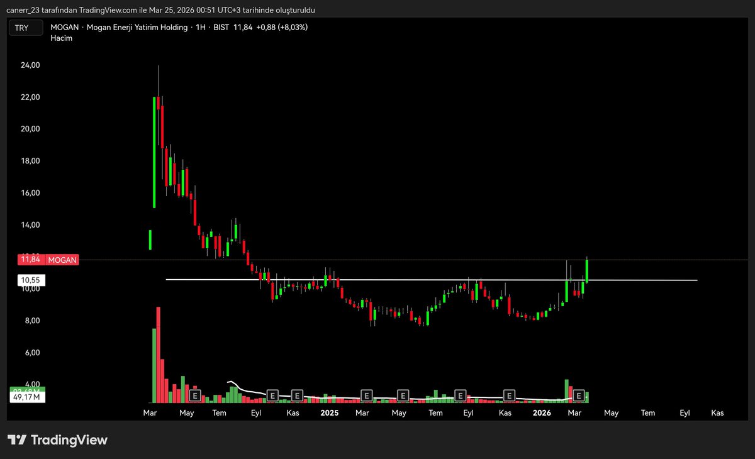Image resolution: width=755 pixels, height=459 pixels.
Task: Click the header text with canerr_23 creation date
Action: pyautogui.click(x=162, y=10)
